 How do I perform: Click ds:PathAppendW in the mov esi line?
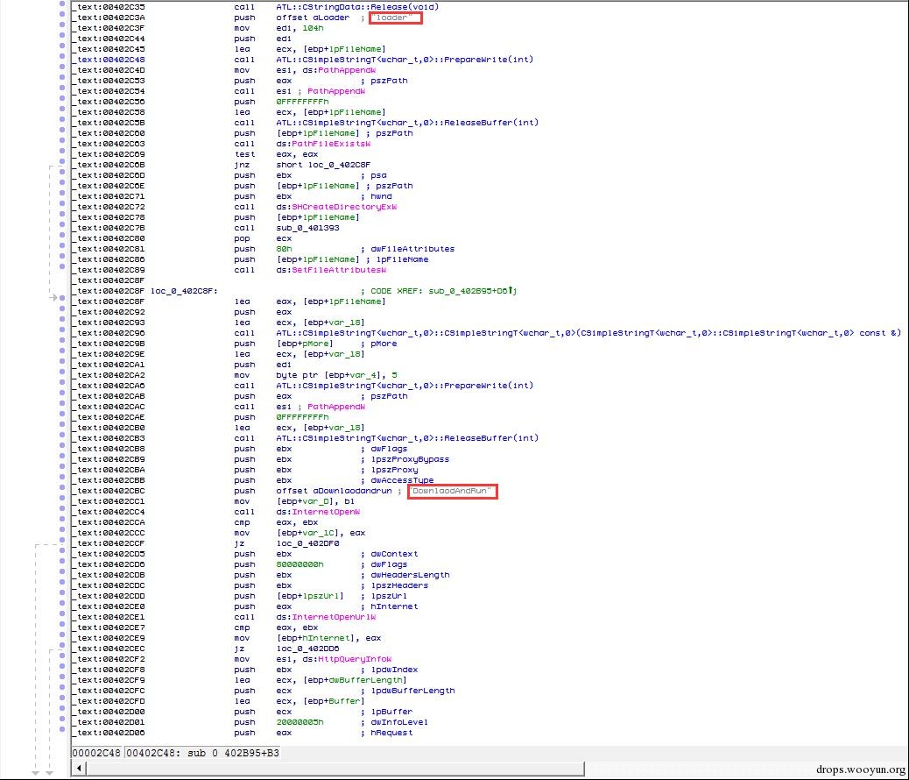[339, 69]
